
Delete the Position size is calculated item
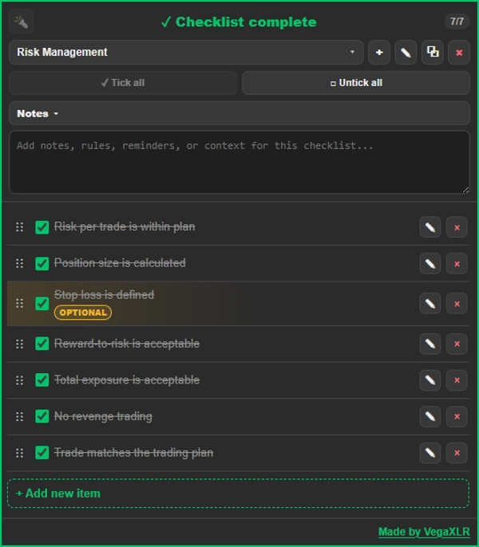point(457,264)
